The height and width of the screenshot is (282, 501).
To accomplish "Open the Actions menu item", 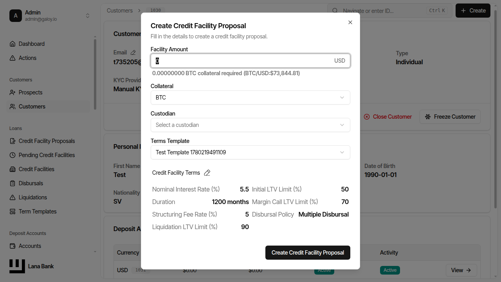I will pyautogui.click(x=48, y=58).
